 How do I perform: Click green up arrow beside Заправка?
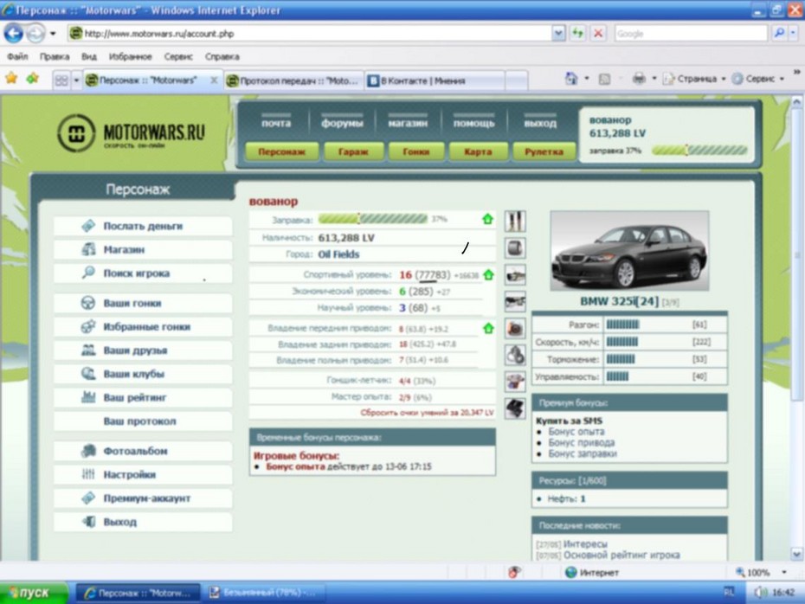point(487,219)
